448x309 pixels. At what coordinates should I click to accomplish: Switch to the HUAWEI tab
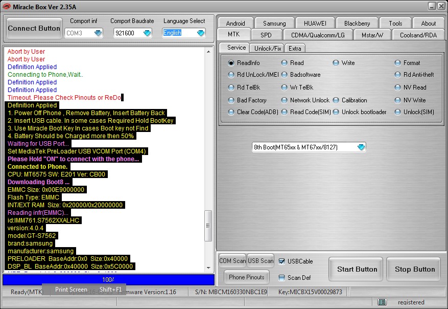click(315, 23)
